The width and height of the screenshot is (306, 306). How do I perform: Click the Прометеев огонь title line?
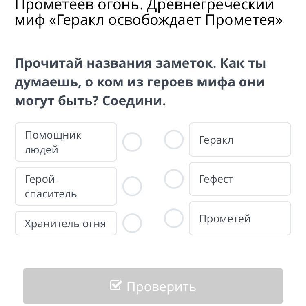[x=144, y=5]
